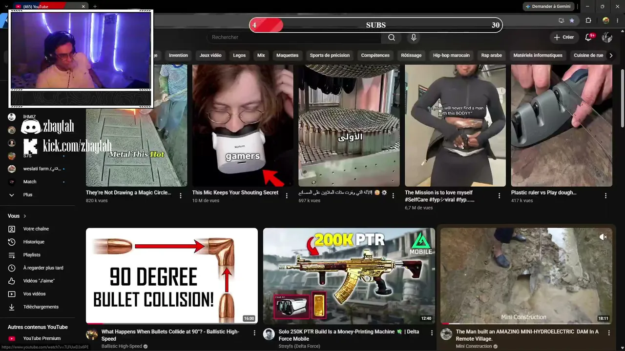This screenshot has height=351, width=625.
Task: Select the Mix category chip
Action: 261,56
